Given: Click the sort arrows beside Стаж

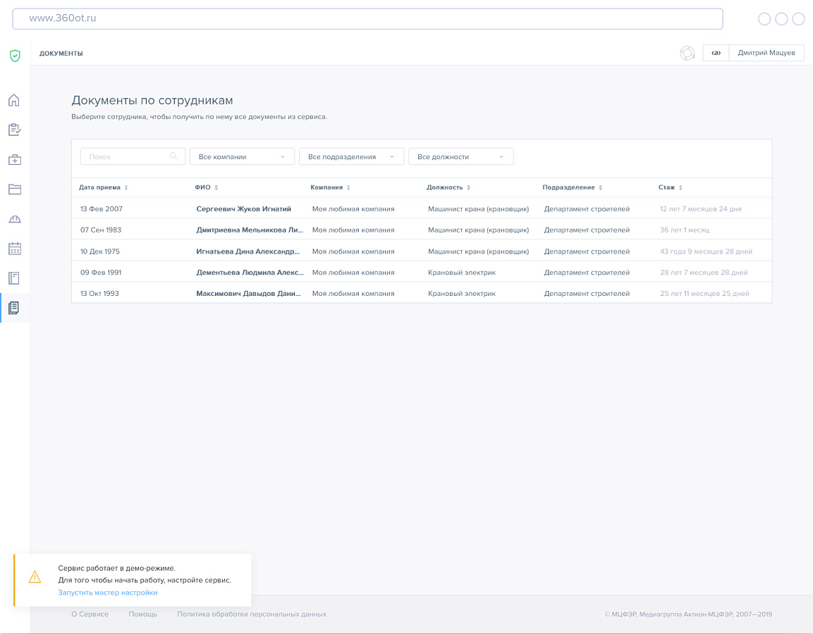Looking at the screenshot, I should tap(680, 187).
